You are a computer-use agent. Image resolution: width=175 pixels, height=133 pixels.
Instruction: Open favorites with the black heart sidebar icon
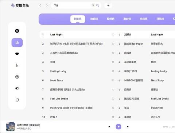(x=17, y=54)
